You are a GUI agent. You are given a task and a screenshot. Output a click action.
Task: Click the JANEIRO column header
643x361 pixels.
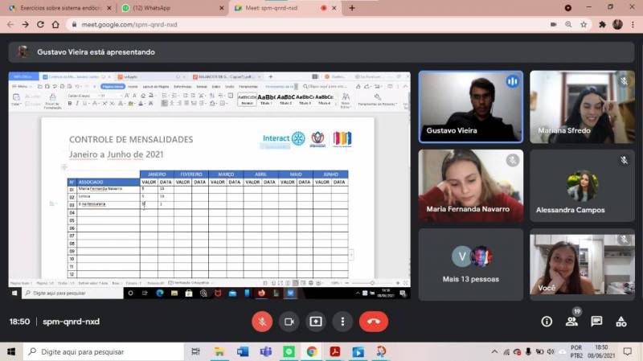[157, 174]
